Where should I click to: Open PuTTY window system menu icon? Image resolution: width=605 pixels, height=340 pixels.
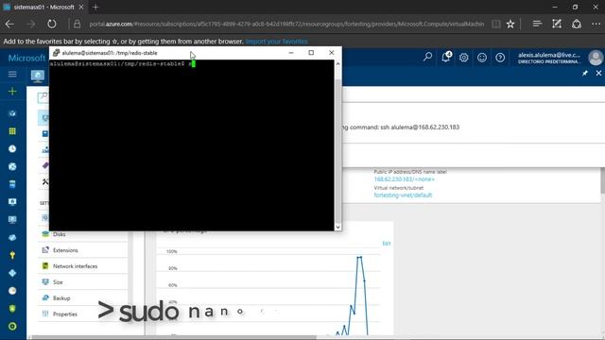coord(57,53)
